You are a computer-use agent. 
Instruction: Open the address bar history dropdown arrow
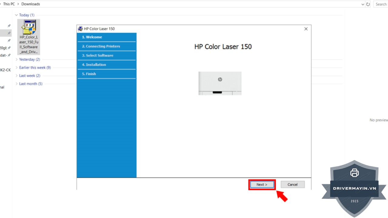pyautogui.click(x=363, y=4)
